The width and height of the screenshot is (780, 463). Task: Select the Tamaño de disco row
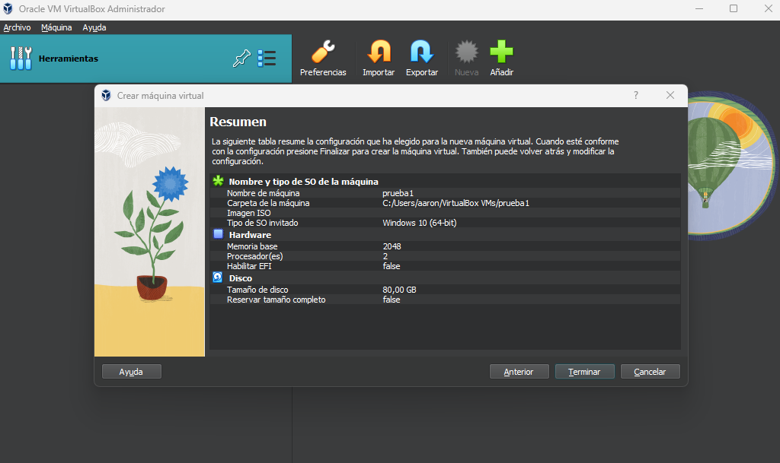point(445,290)
